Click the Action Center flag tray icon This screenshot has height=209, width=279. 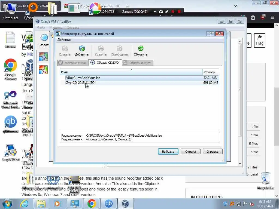tap(245, 204)
